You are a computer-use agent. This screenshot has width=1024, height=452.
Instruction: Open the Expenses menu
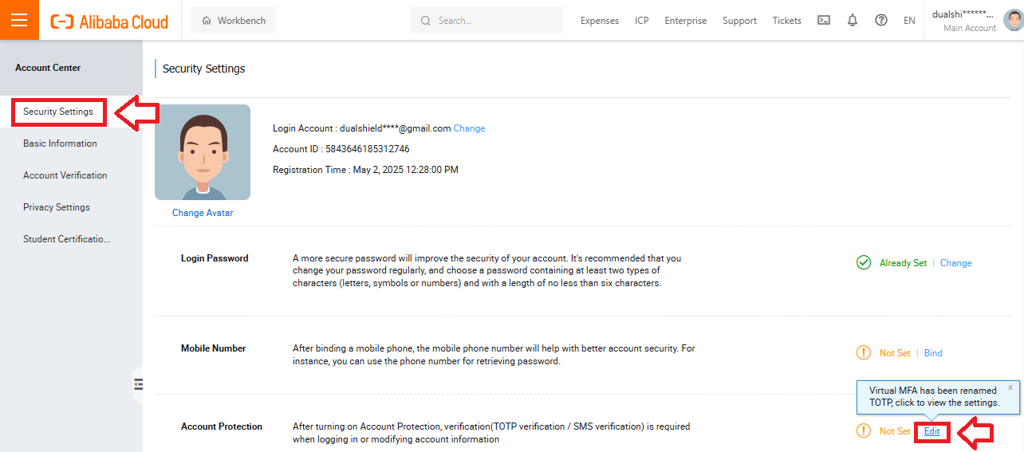(x=600, y=21)
